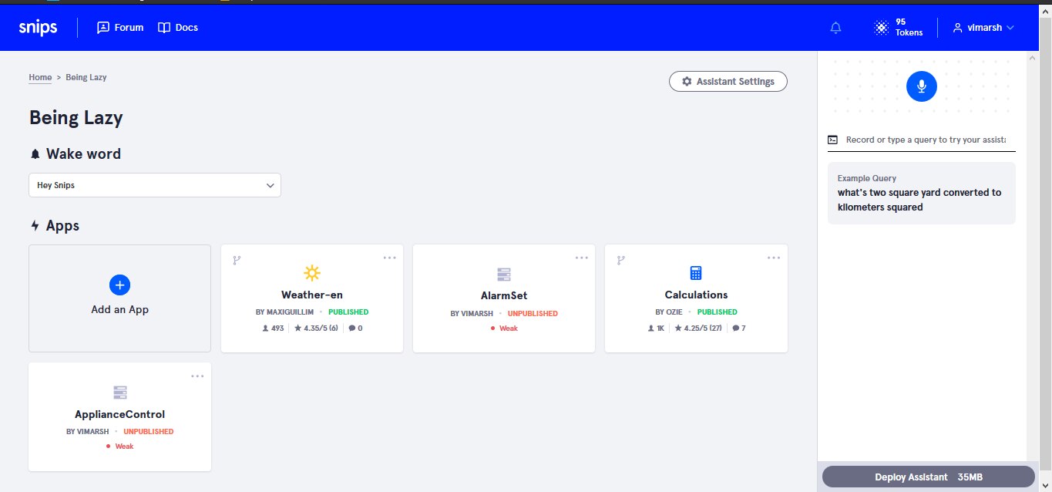The height and width of the screenshot is (492, 1052).
Task: Click the AlarmSet app icon
Action: tap(504, 275)
